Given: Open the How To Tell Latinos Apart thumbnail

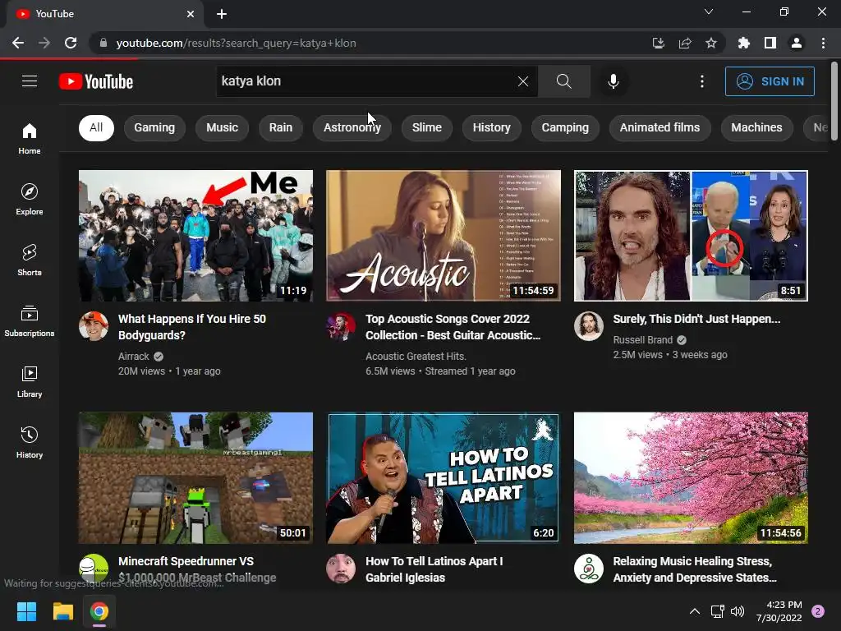Looking at the screenshot, I should pos(443,477).
